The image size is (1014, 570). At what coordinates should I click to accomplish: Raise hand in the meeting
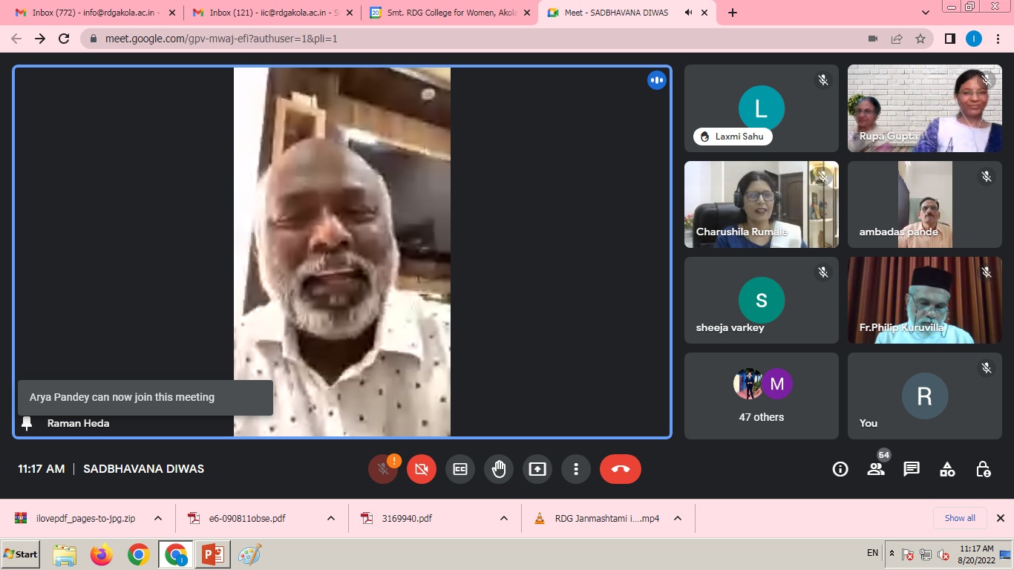pyautogui.click(x=499, y=469)
